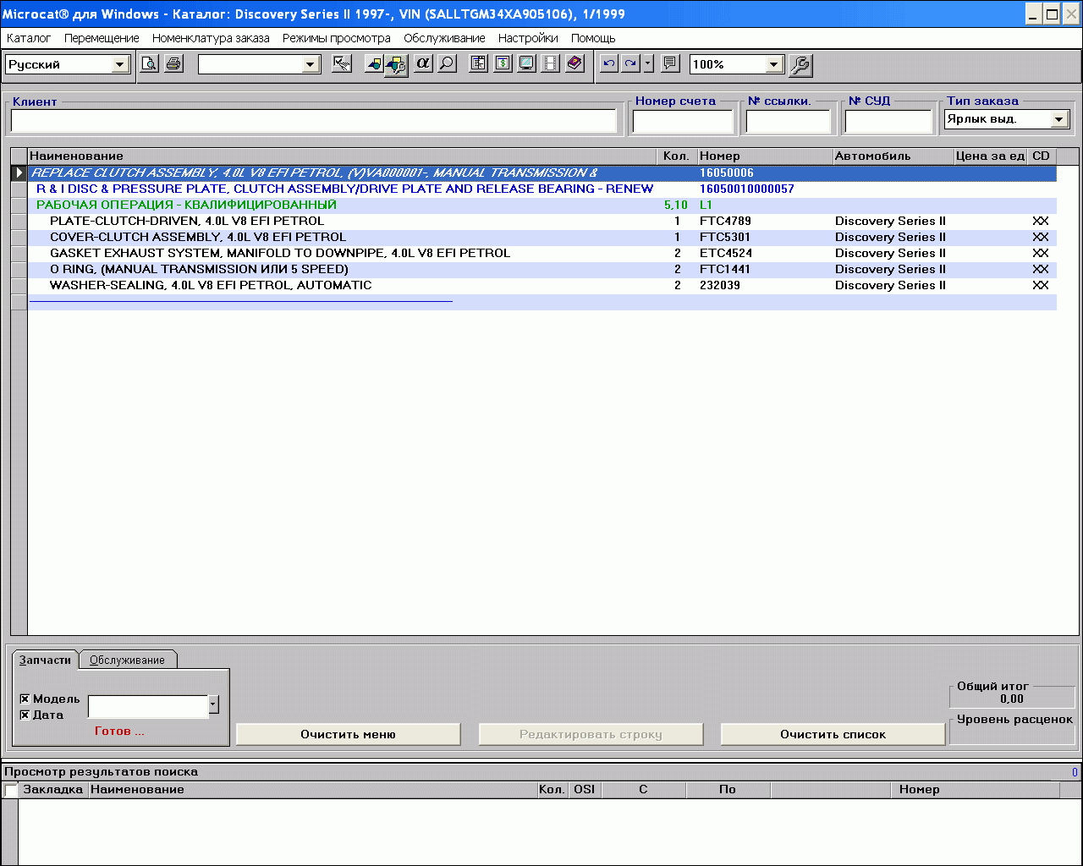The image size is (1083, 866).
Task: Click the Очистить меню button
Action: [348, 734]
